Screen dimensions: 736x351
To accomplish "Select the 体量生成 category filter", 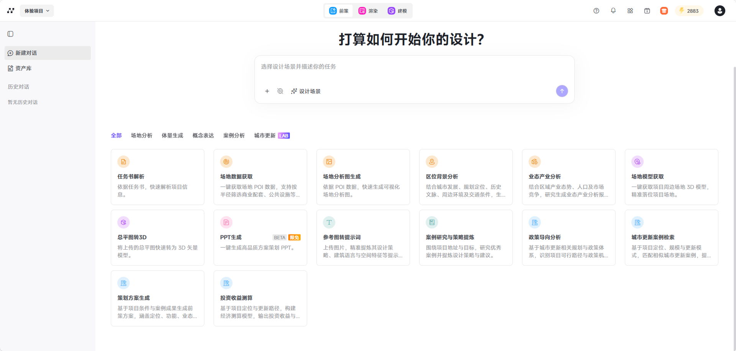I will 172,135.
